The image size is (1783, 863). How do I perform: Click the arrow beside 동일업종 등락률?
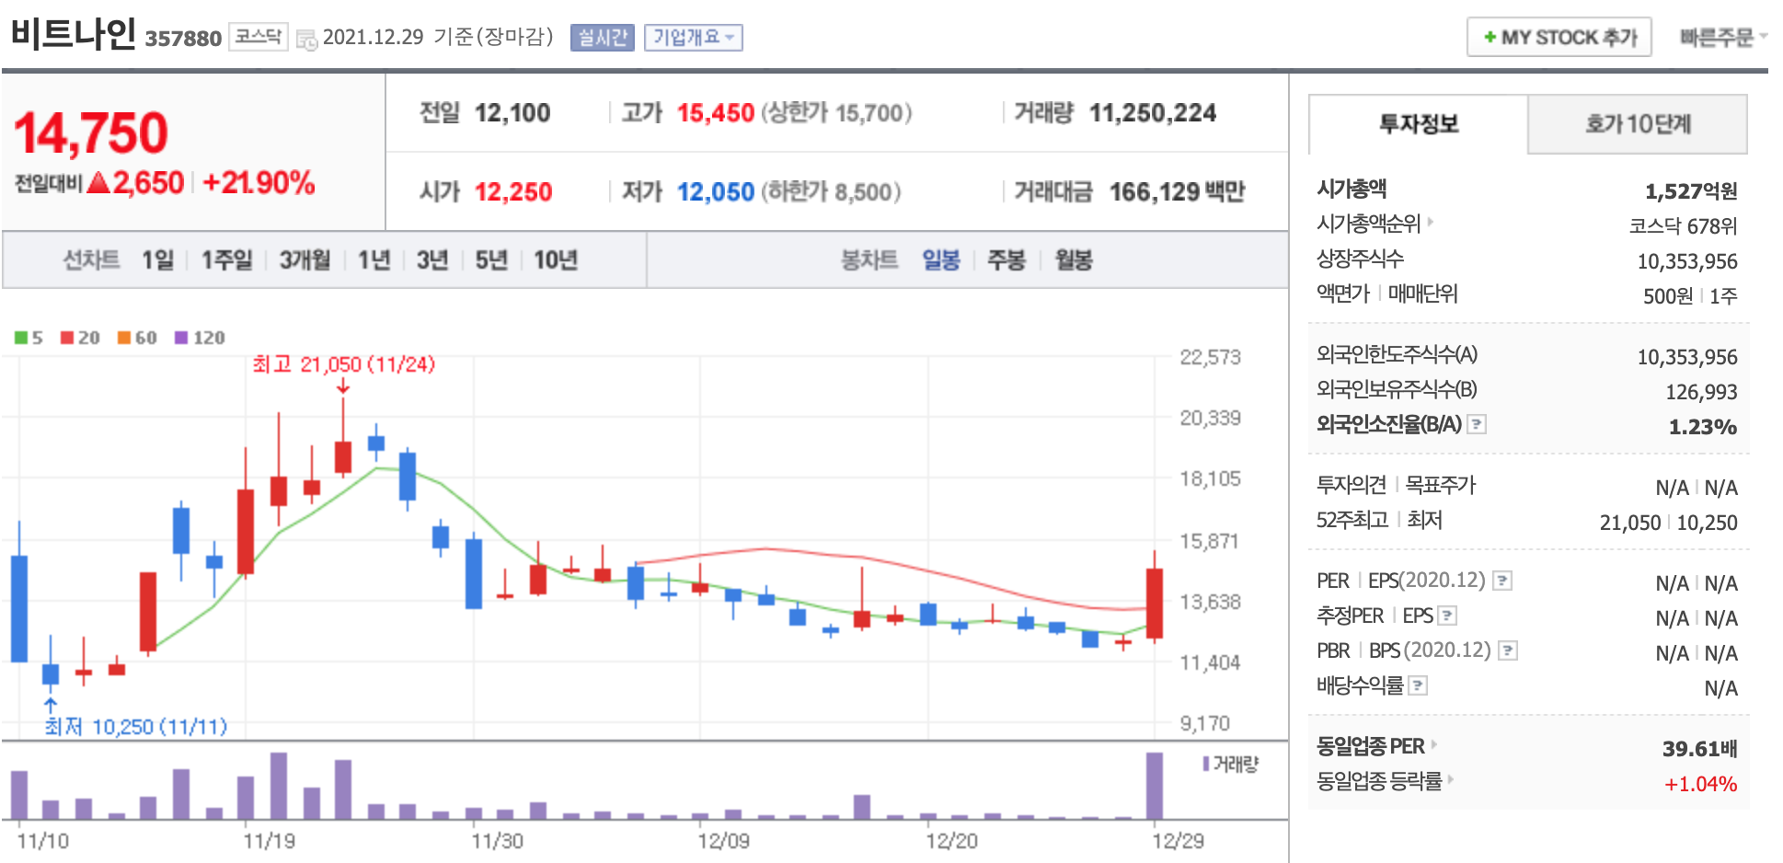pos(1451,779)
